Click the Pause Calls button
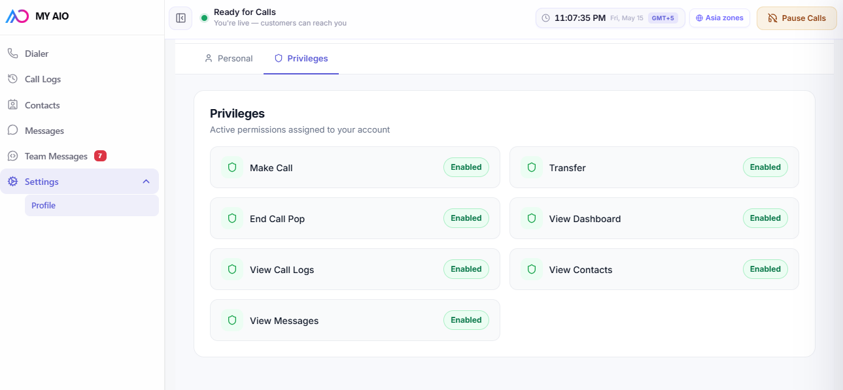The image size is (843, 390). pyautogui.click(x=797, y=18)
